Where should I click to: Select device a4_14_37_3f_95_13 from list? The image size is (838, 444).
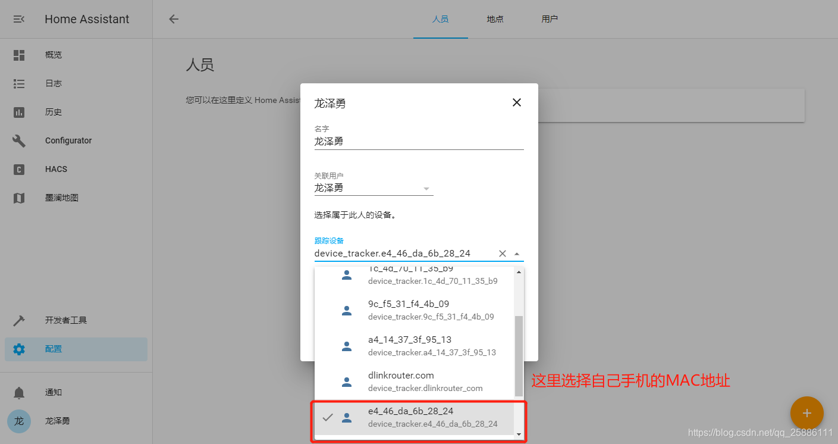(415, 346)
